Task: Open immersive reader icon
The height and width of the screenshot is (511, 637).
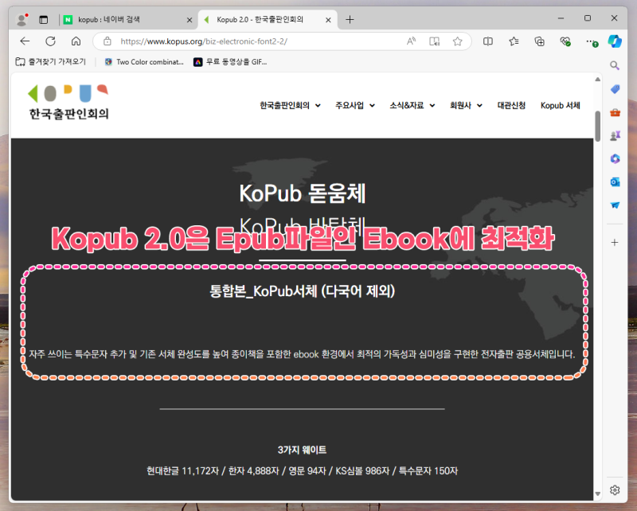Action: pyautogui.click(x=434, y=41)
